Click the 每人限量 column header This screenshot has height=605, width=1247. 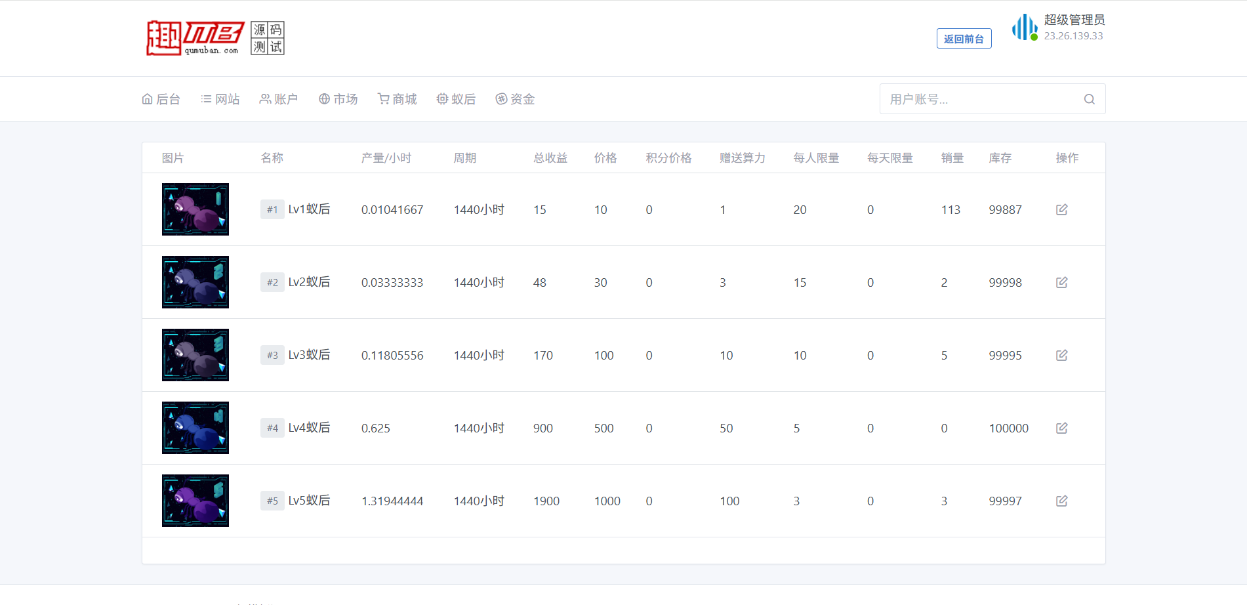(x=816, y=158)
